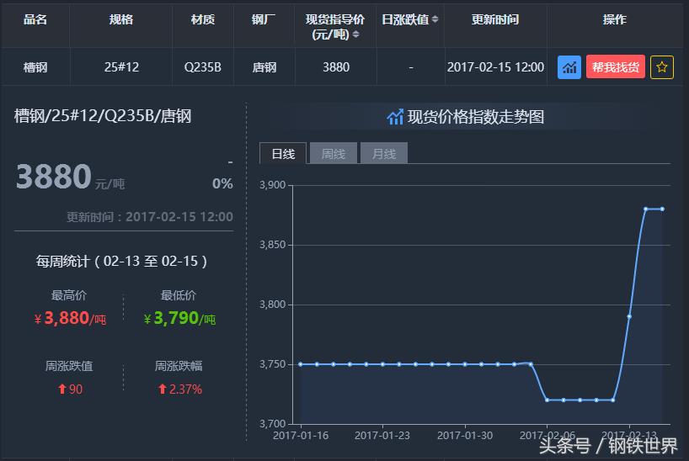Click the 2017-02-15 12:00 table cell

[x=495, y=67]
